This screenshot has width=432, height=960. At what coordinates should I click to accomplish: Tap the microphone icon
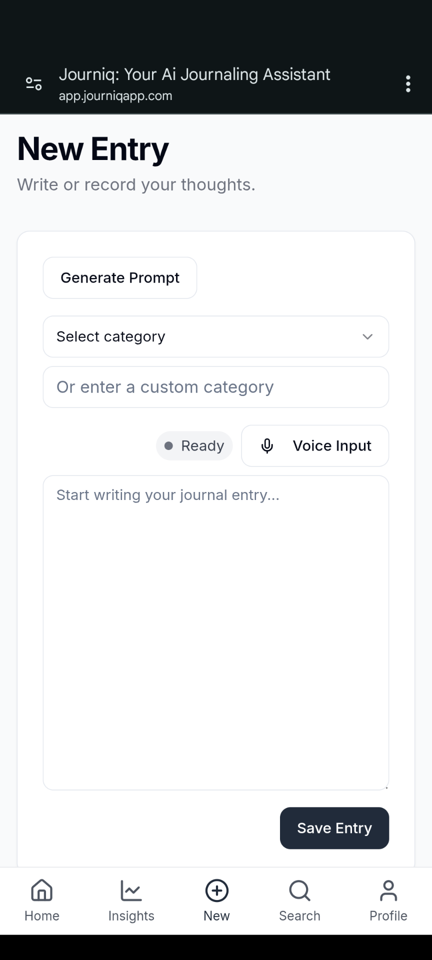pyautogui.click(x=267, y=445)
